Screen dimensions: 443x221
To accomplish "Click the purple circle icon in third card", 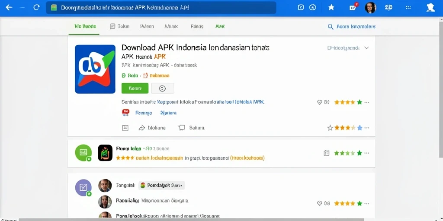I will (x=83, y=188).
